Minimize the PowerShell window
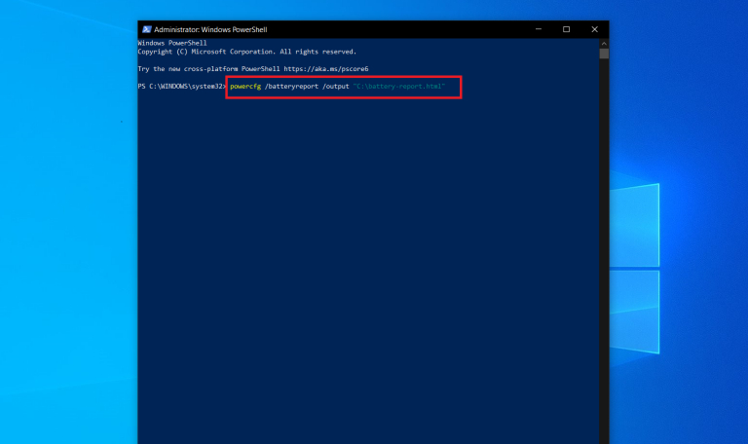The width and height of the screenshot is (748, 444). (539, 29)
